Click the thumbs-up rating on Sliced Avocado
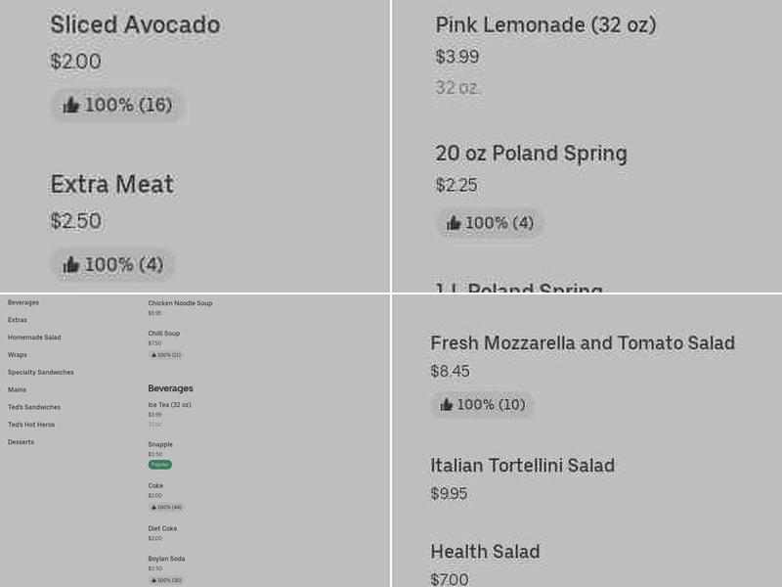Viewport: 782px width, 587px height. pyautogui.click(x=117, y=105)
